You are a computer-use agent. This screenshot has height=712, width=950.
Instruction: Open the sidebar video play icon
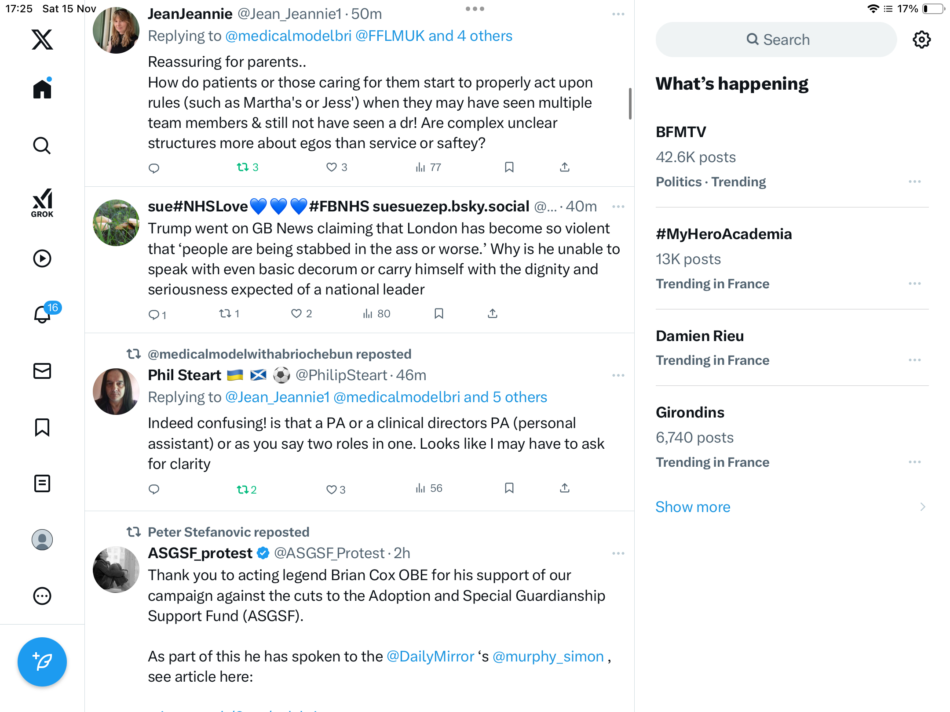[42, 258]
